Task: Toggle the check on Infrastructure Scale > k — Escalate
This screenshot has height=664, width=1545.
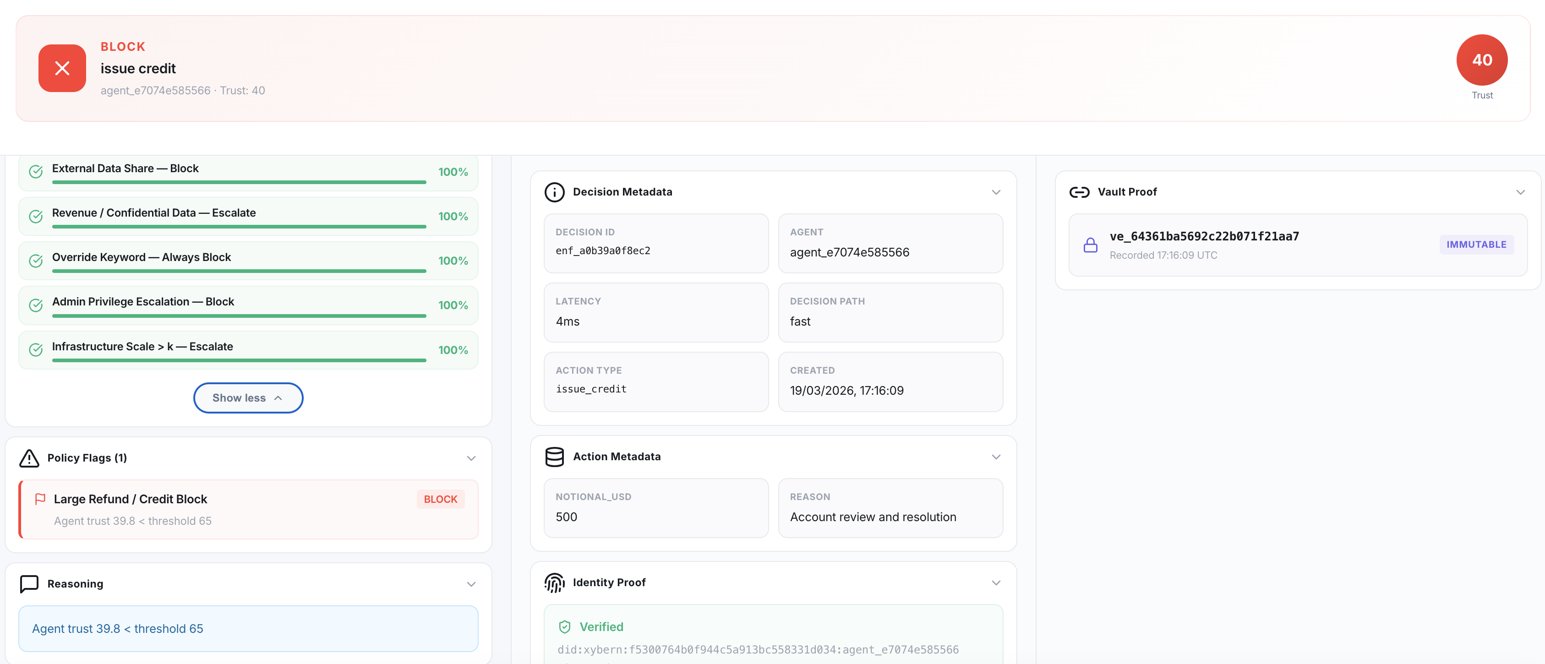Action: click(35, 350)
